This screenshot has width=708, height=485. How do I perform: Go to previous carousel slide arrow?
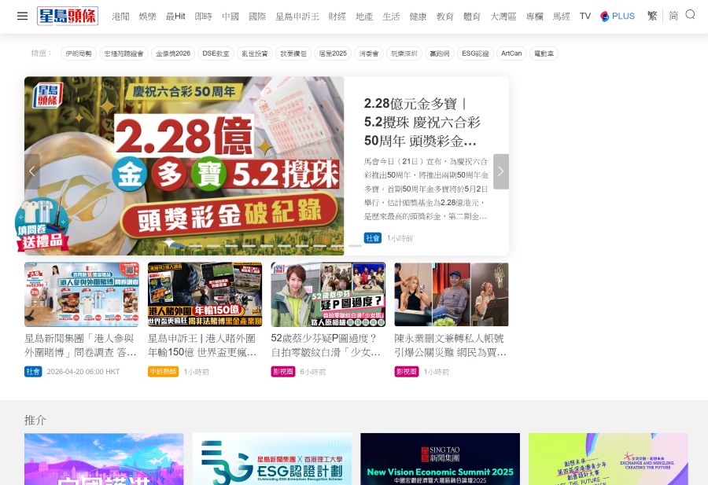click(32, 171)
